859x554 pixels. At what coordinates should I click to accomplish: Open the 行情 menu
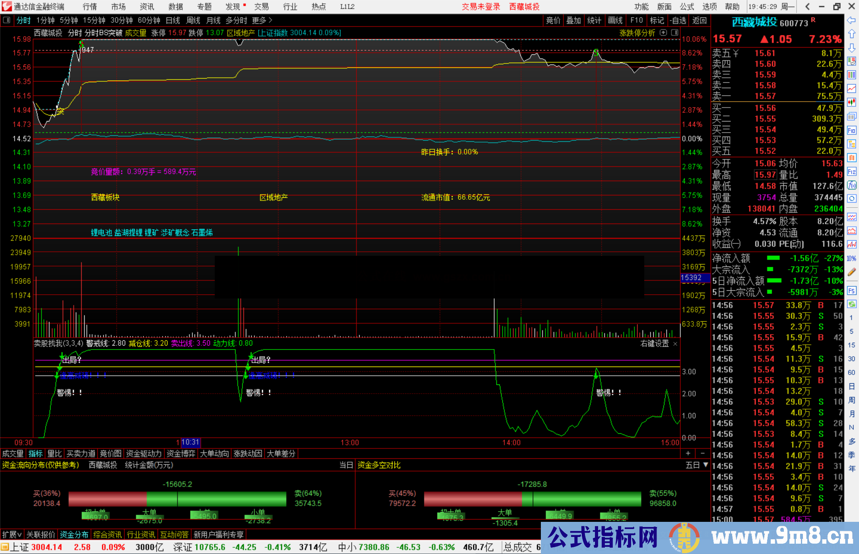coord(89,6)
